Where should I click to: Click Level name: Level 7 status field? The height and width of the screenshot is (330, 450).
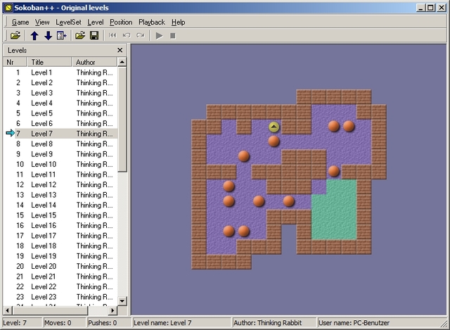(x=181, y=323)
